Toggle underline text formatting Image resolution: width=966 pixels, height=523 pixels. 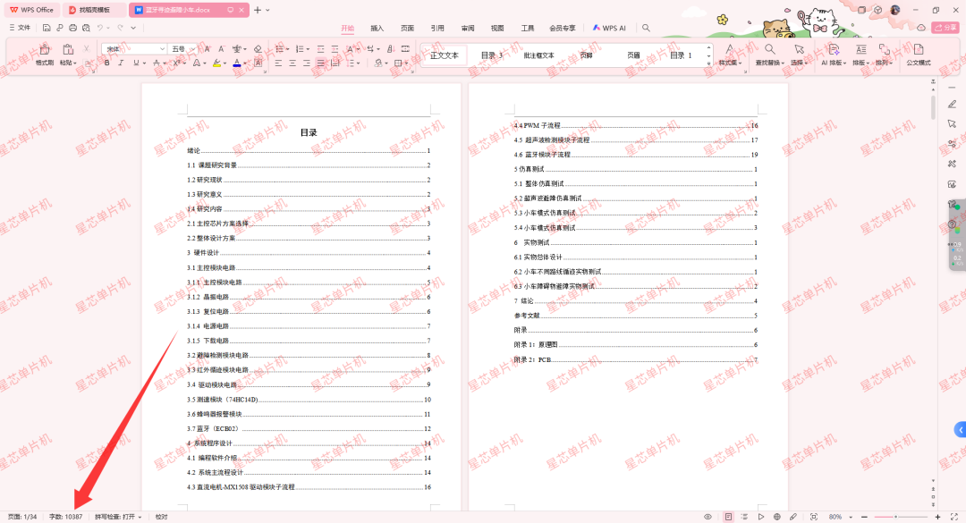point(136,63)
